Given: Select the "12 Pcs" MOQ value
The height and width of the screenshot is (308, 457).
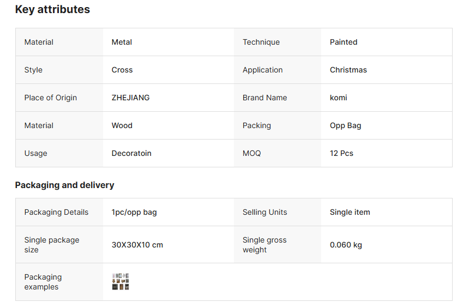Looking at the screenshot, I should [341, 153].
